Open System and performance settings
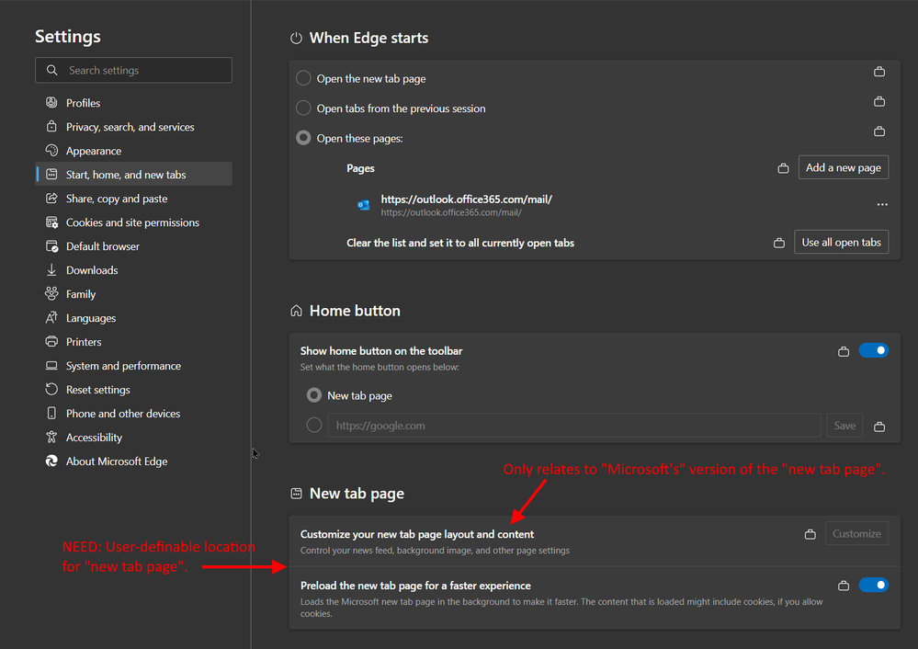 pyautogui.click(x=123, y=366)
